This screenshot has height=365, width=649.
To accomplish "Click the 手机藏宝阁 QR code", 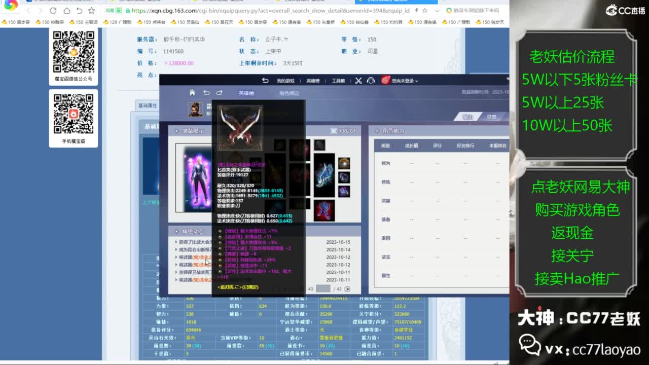I will pos(74,114).
